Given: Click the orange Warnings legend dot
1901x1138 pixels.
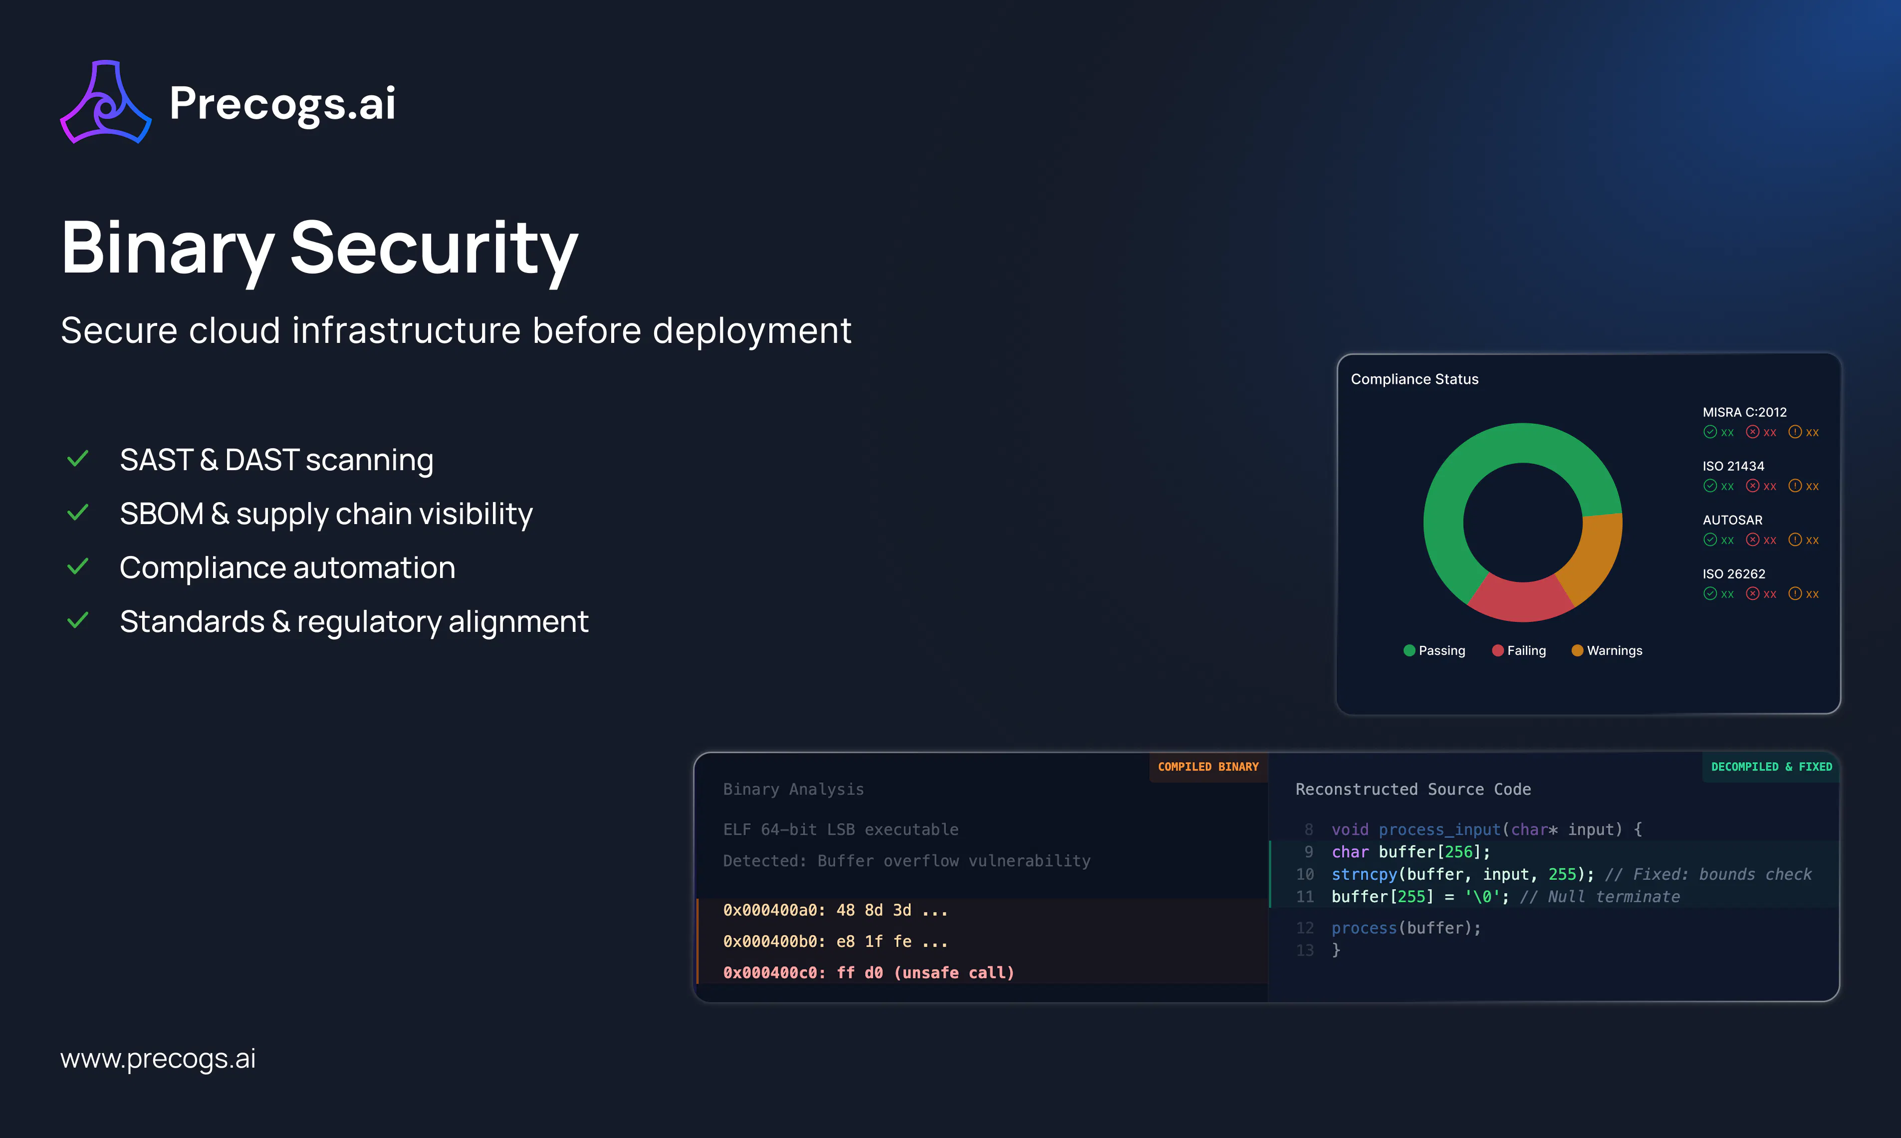Looking at the screenshot, I should tap(1578, 650).
